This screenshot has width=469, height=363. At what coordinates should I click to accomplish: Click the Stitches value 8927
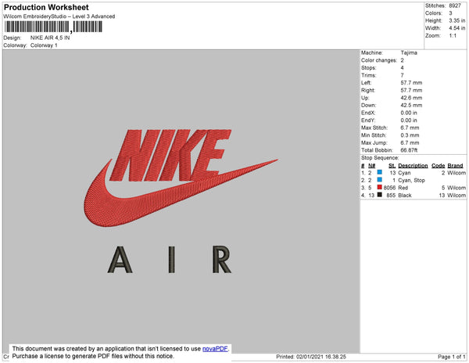tap(455, 5)
